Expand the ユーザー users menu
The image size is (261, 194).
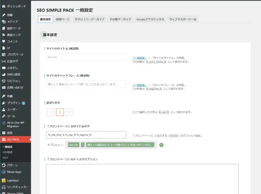(x=12, y=109)
